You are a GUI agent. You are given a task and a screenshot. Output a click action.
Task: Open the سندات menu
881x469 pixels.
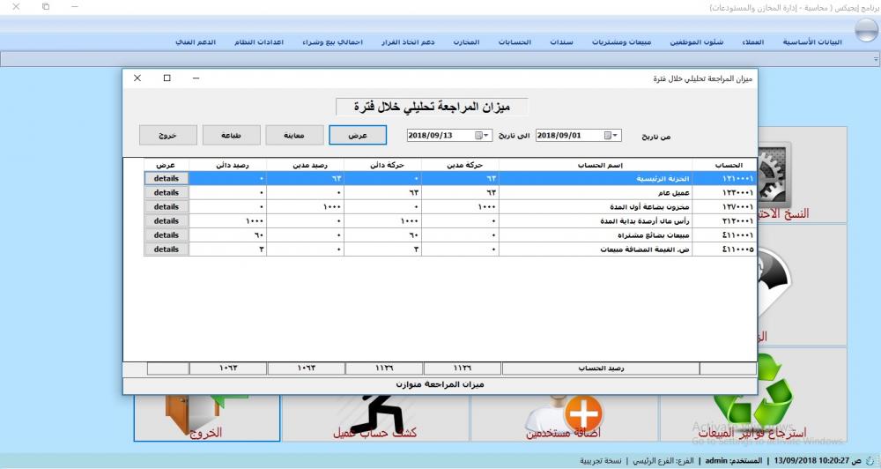pyautogui.click(x=561, y=42)
